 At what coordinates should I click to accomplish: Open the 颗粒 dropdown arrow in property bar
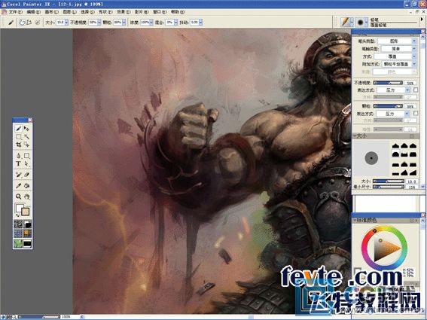tap(124, 23)
